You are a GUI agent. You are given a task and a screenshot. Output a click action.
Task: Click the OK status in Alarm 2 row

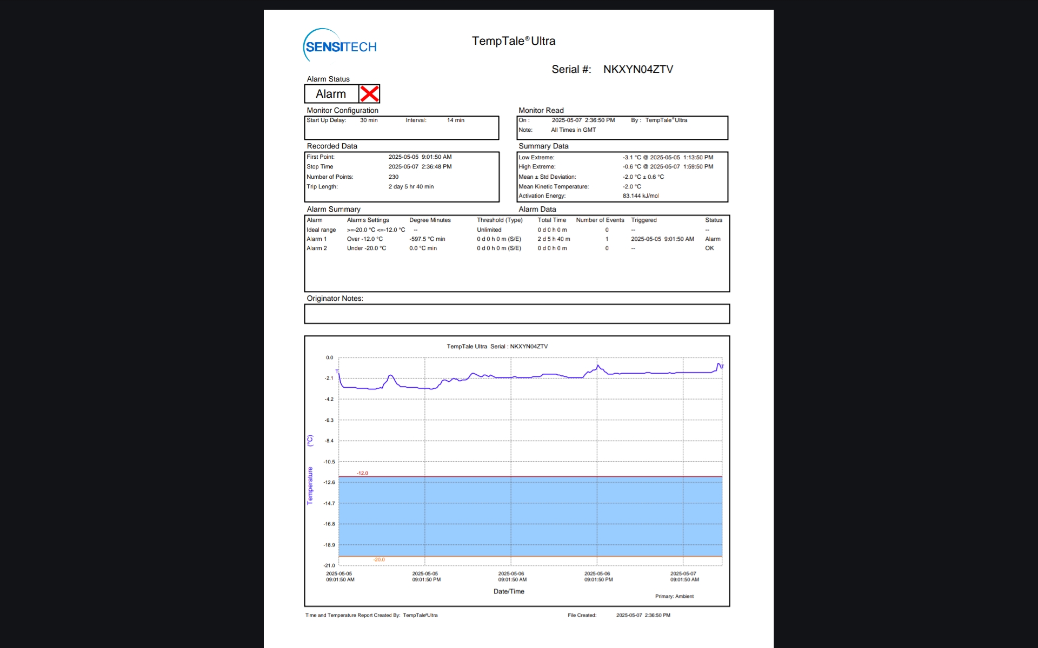(x=709, y=248)
